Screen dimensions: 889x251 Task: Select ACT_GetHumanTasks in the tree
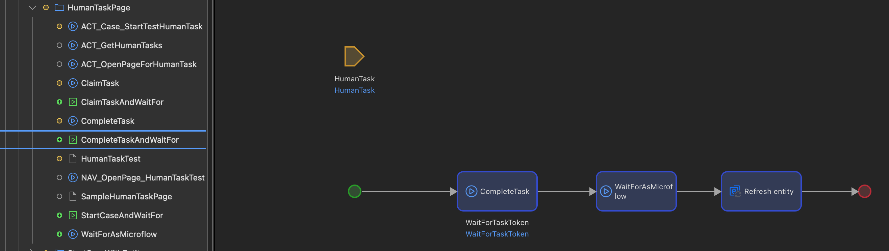(121, 46)
